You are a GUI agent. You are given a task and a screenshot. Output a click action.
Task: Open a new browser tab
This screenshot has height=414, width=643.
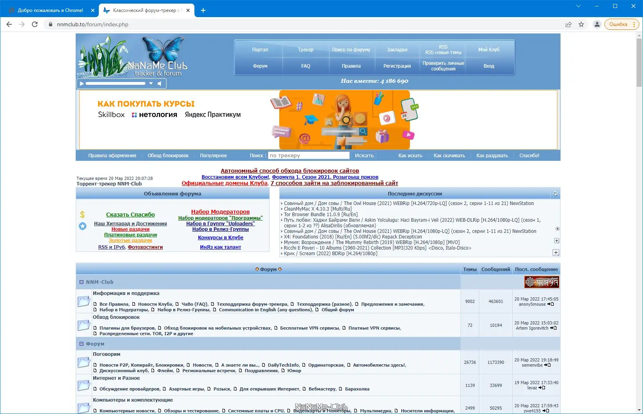pos(203,10)
